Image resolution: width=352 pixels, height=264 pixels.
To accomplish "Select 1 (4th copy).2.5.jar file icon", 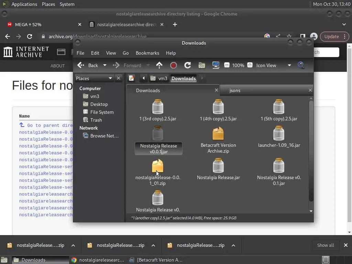I will [x=218, y=107].
